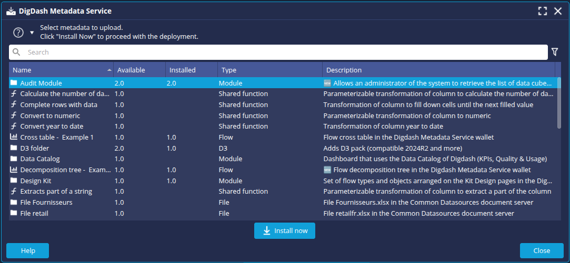Click the DigDash Metadata Service title icon
This screenshot has width=570, height=263.
click(11, 11)
